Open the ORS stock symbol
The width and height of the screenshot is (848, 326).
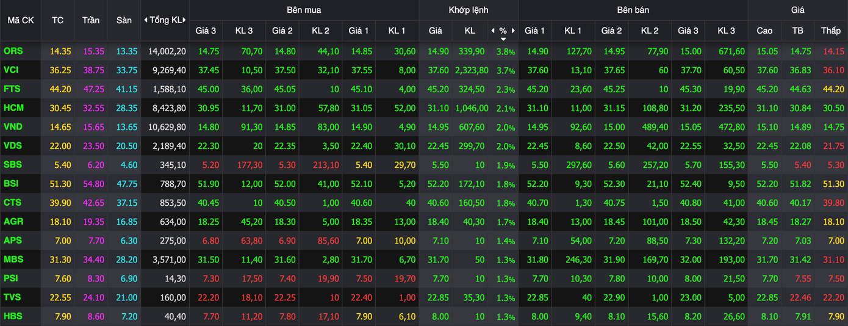[x=13, y=51]
